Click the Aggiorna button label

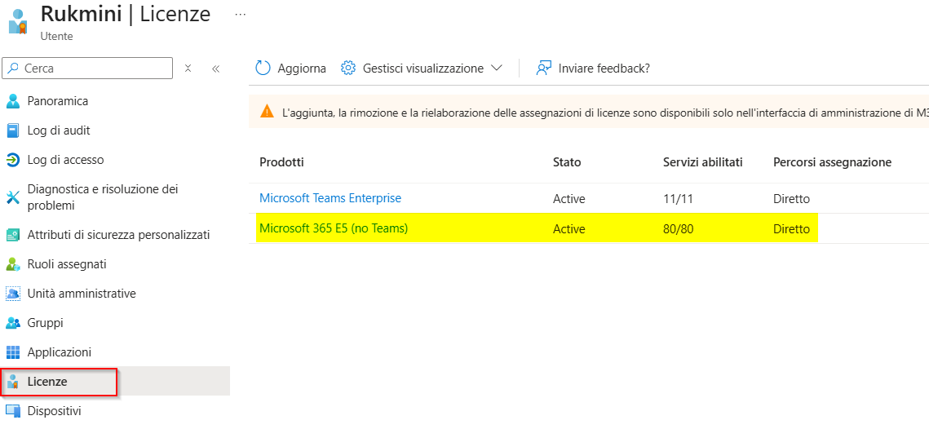(x=302, y=69)
